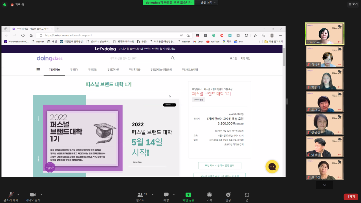Screen dimensions: 361x203
Task: Select 장윤정 participant video thumbnail
Action: coord(325,124)
